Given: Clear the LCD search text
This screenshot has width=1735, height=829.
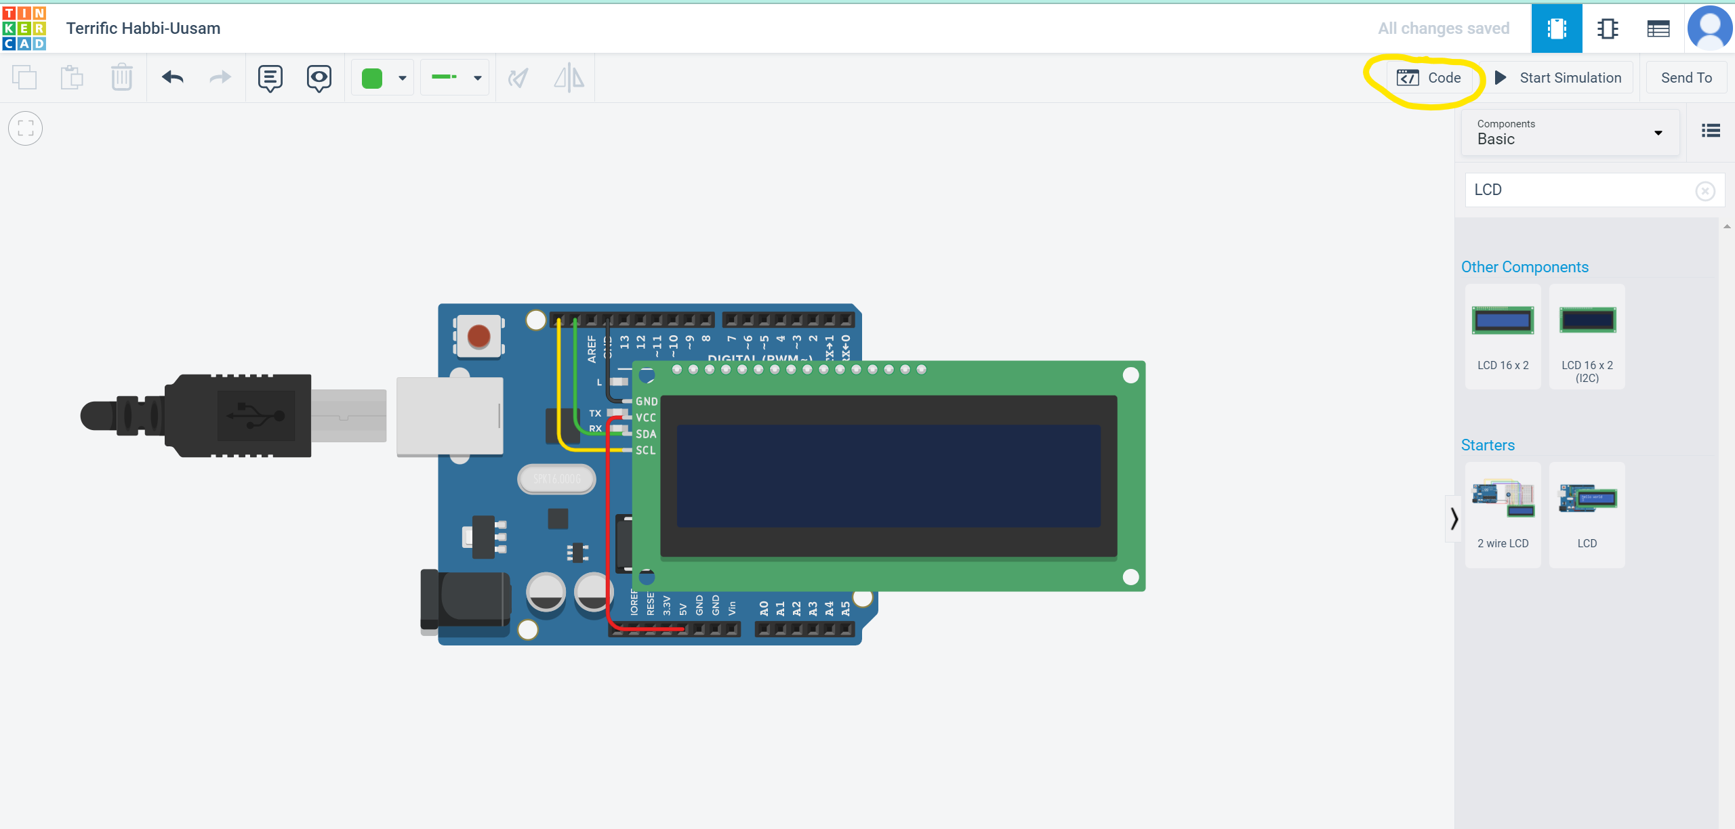Looking at the screenshot, I should (x=1705, y=192).
